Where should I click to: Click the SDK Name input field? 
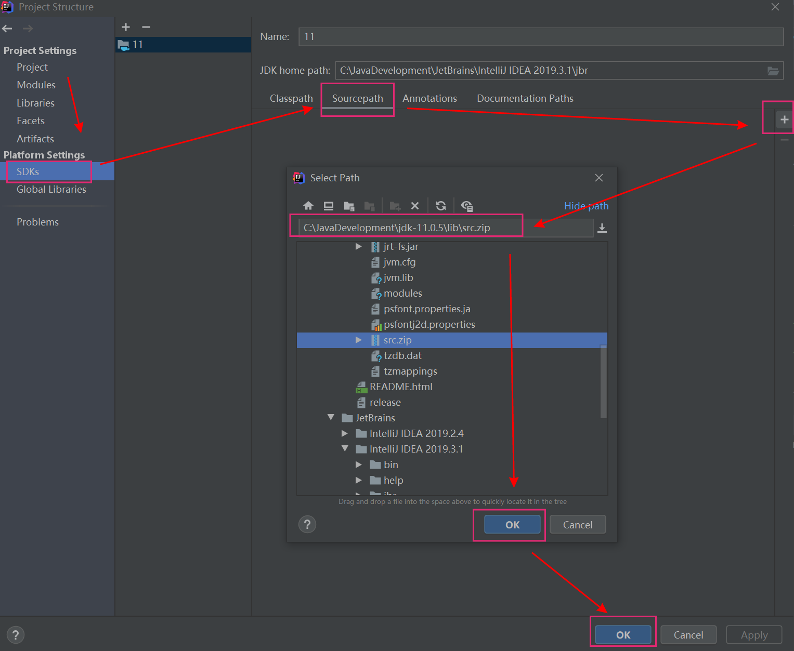(541, 37)
